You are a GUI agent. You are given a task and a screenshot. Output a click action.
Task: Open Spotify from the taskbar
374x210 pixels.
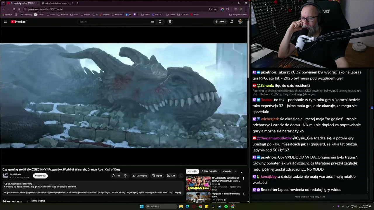(226, 206)
